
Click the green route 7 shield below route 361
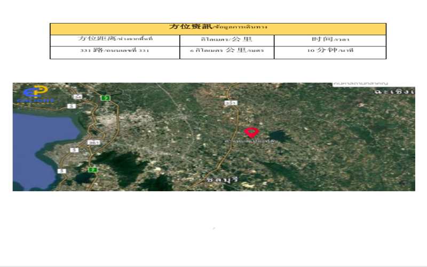click(93, 170)
